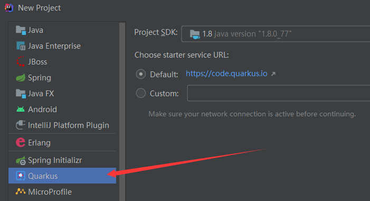Pick the IntelliJ Platform Plugin icon
370x201 pixels.
[21, 125]
